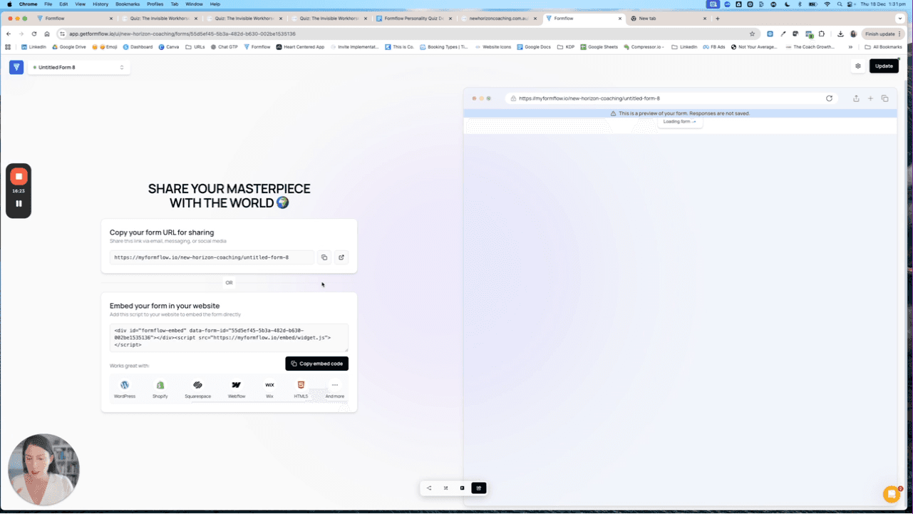Click the webcam presenter thumbnail
The image size is (913, 514).
(43, 469)
